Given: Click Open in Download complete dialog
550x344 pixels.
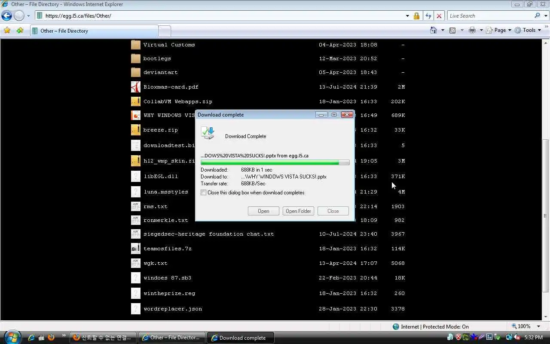Looking at the screenshot, I should pyautogui.click(x=263, y=211).
